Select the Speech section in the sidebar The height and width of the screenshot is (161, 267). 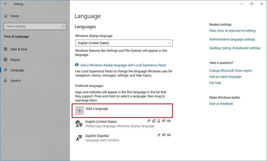pos(15,80)
